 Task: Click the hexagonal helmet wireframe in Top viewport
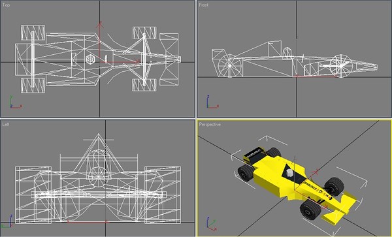pyautogui.click(x=90, y=59)
